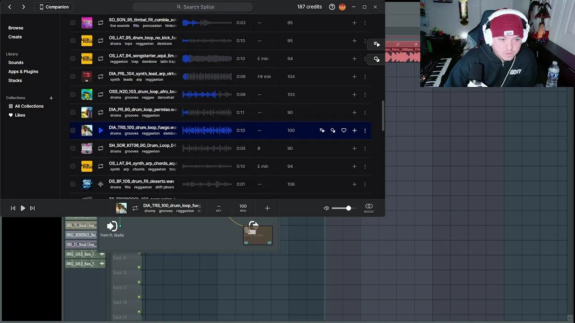Go back with the left arrow in Splice
The width and height of the screenshot is (575, 323).
[9, 7]
